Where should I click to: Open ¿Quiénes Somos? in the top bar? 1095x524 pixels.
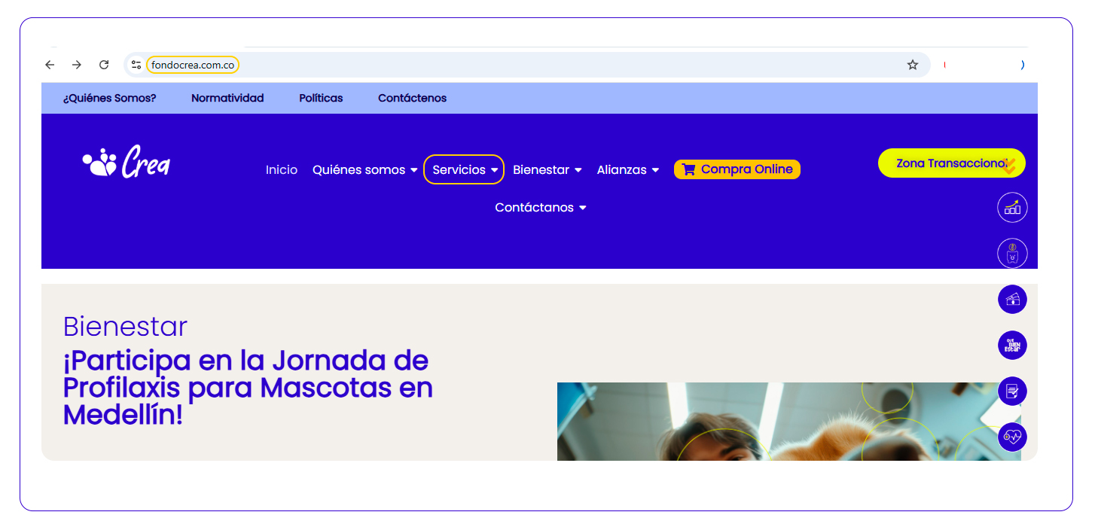click(110, 98)
